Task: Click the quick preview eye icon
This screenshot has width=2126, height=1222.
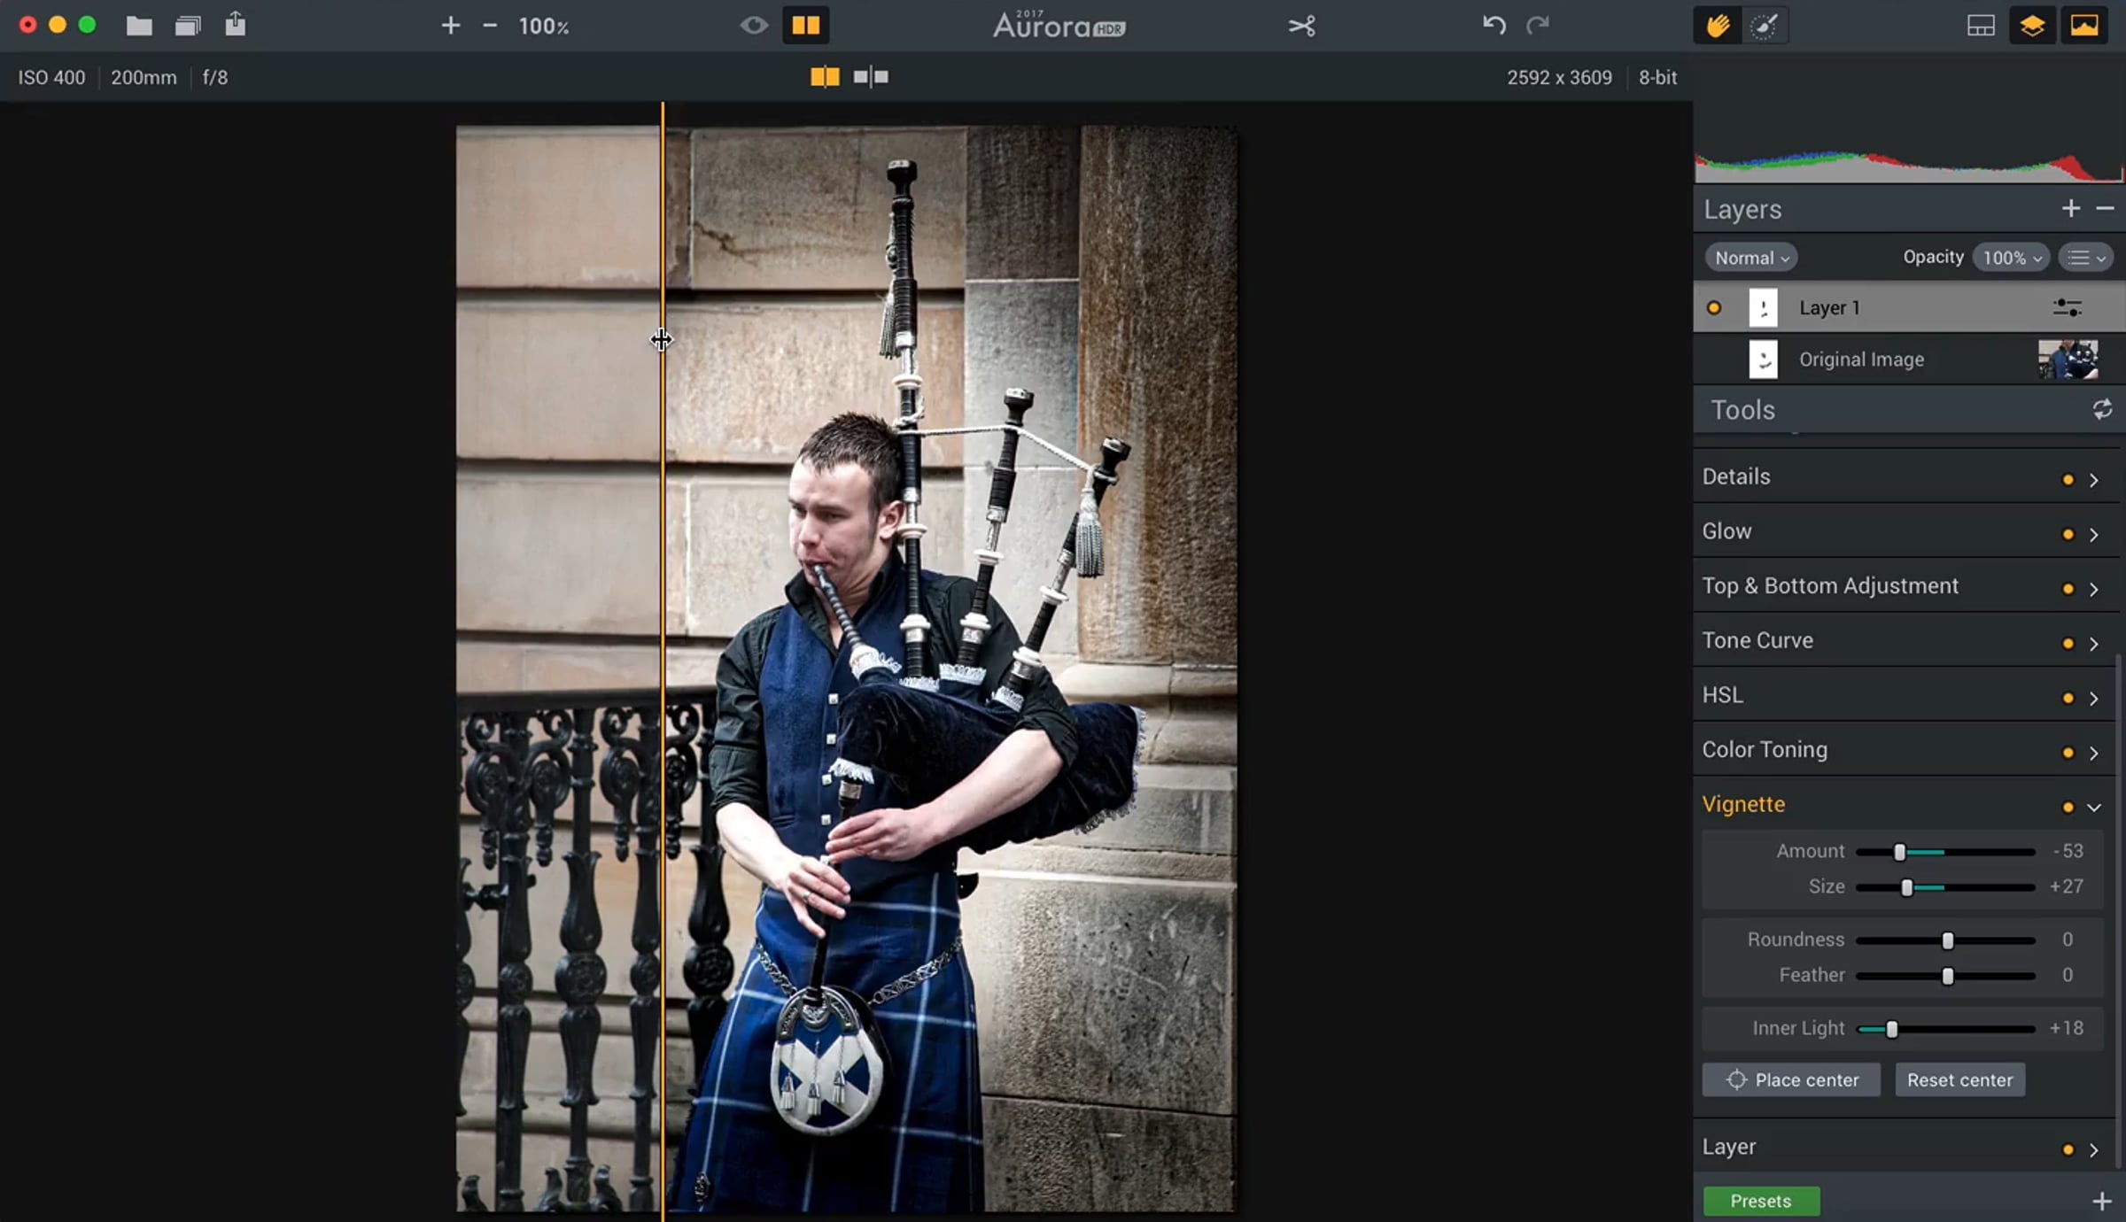Action: (x=754, y=26)
